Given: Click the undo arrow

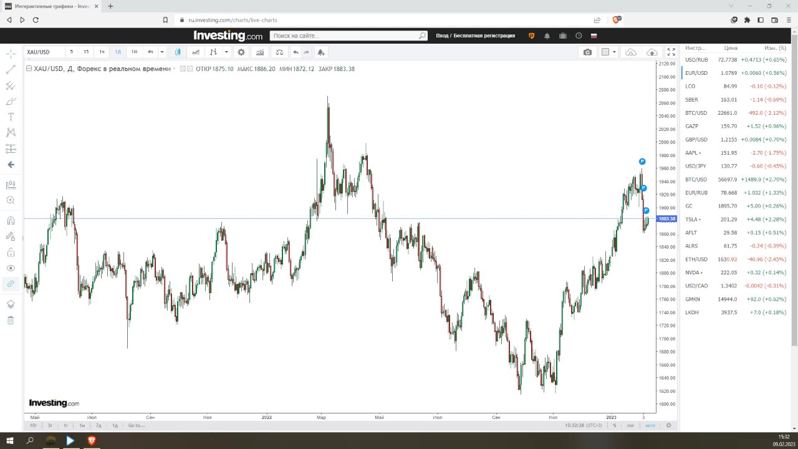Looking at the screenshot, I should coord(296,52).
